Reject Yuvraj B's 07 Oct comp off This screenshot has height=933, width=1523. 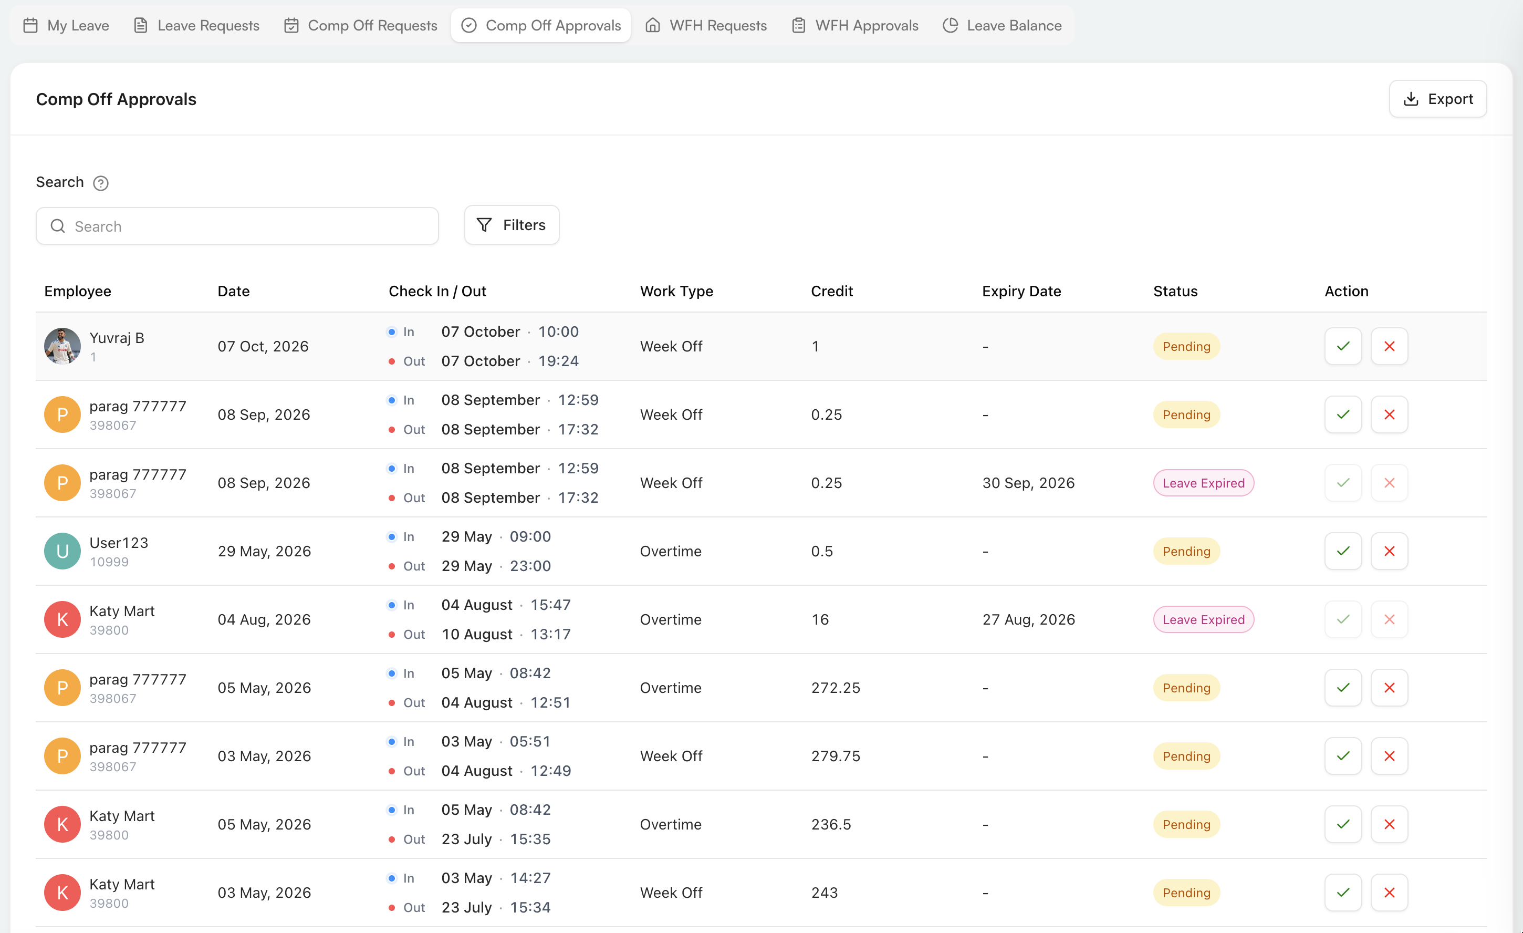[1389, 346]
